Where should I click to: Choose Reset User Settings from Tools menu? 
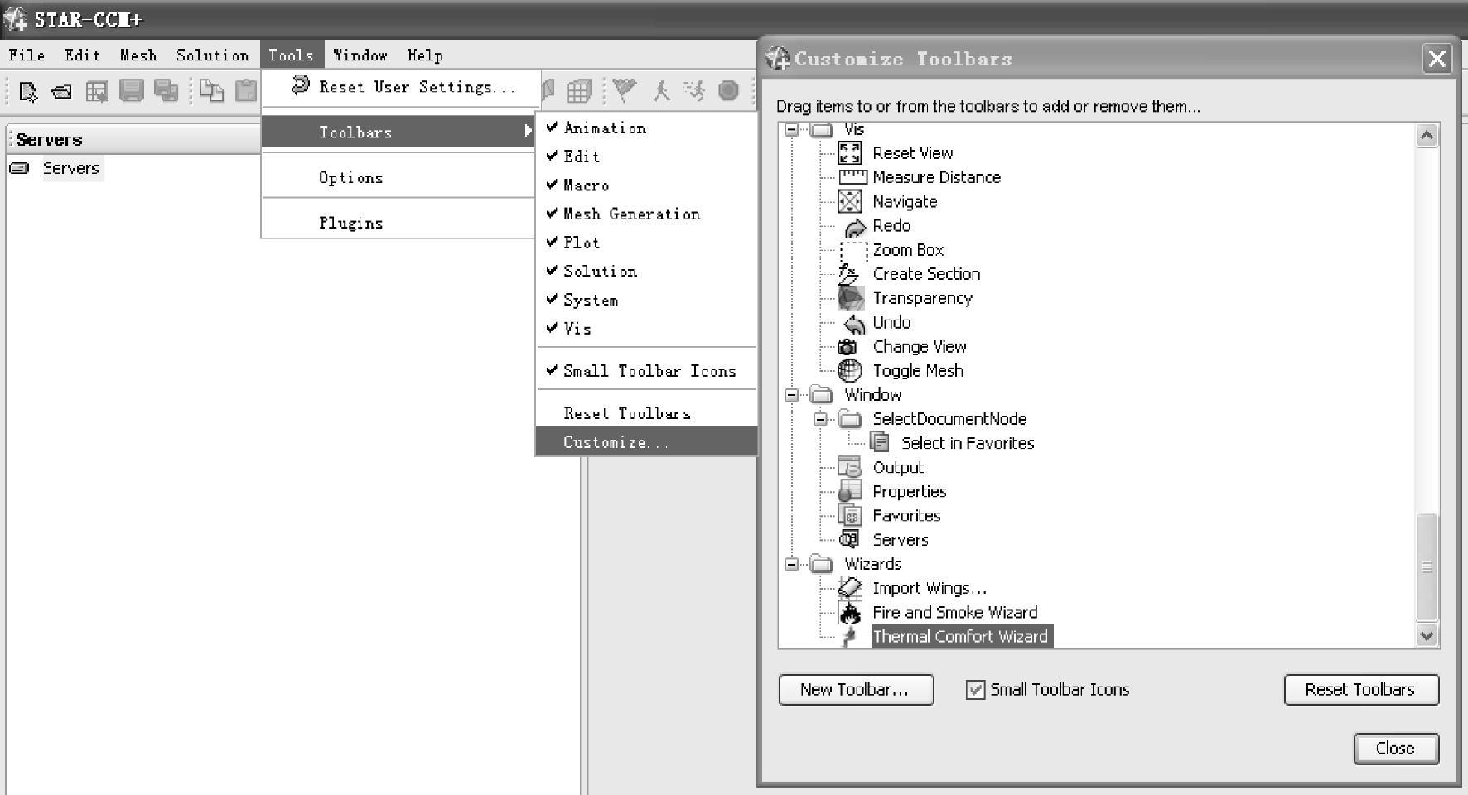pos(402,87)
